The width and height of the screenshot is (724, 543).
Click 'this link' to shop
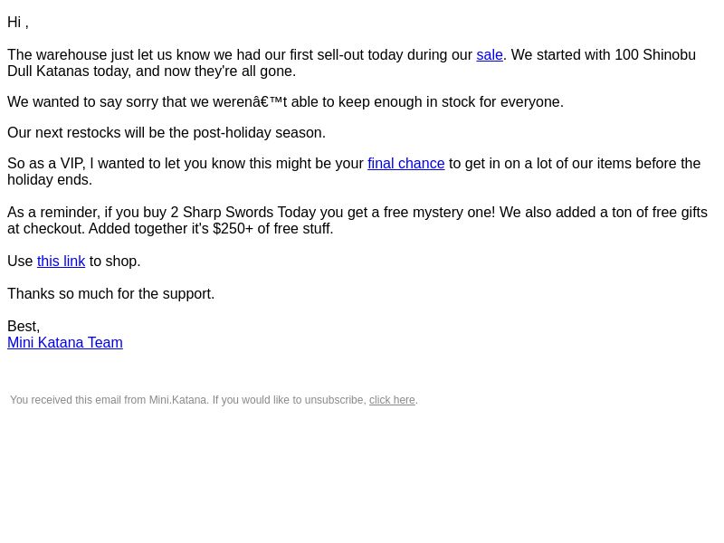point(61,262)
